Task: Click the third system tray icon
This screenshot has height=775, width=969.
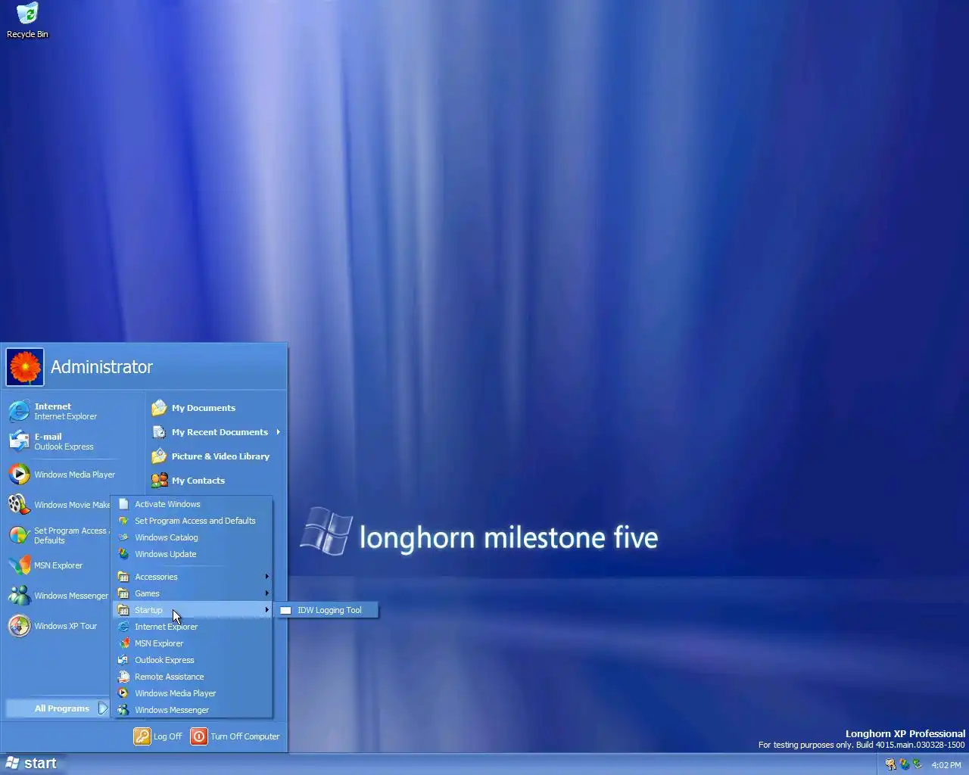Action: click(917, 764)
